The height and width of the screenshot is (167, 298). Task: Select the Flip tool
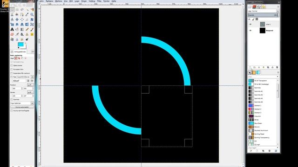(27, 24)
